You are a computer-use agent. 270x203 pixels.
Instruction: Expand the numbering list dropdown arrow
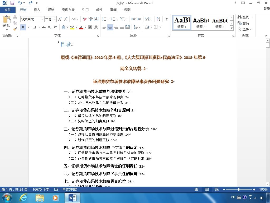pyautogui.click(x=118, y=19)
